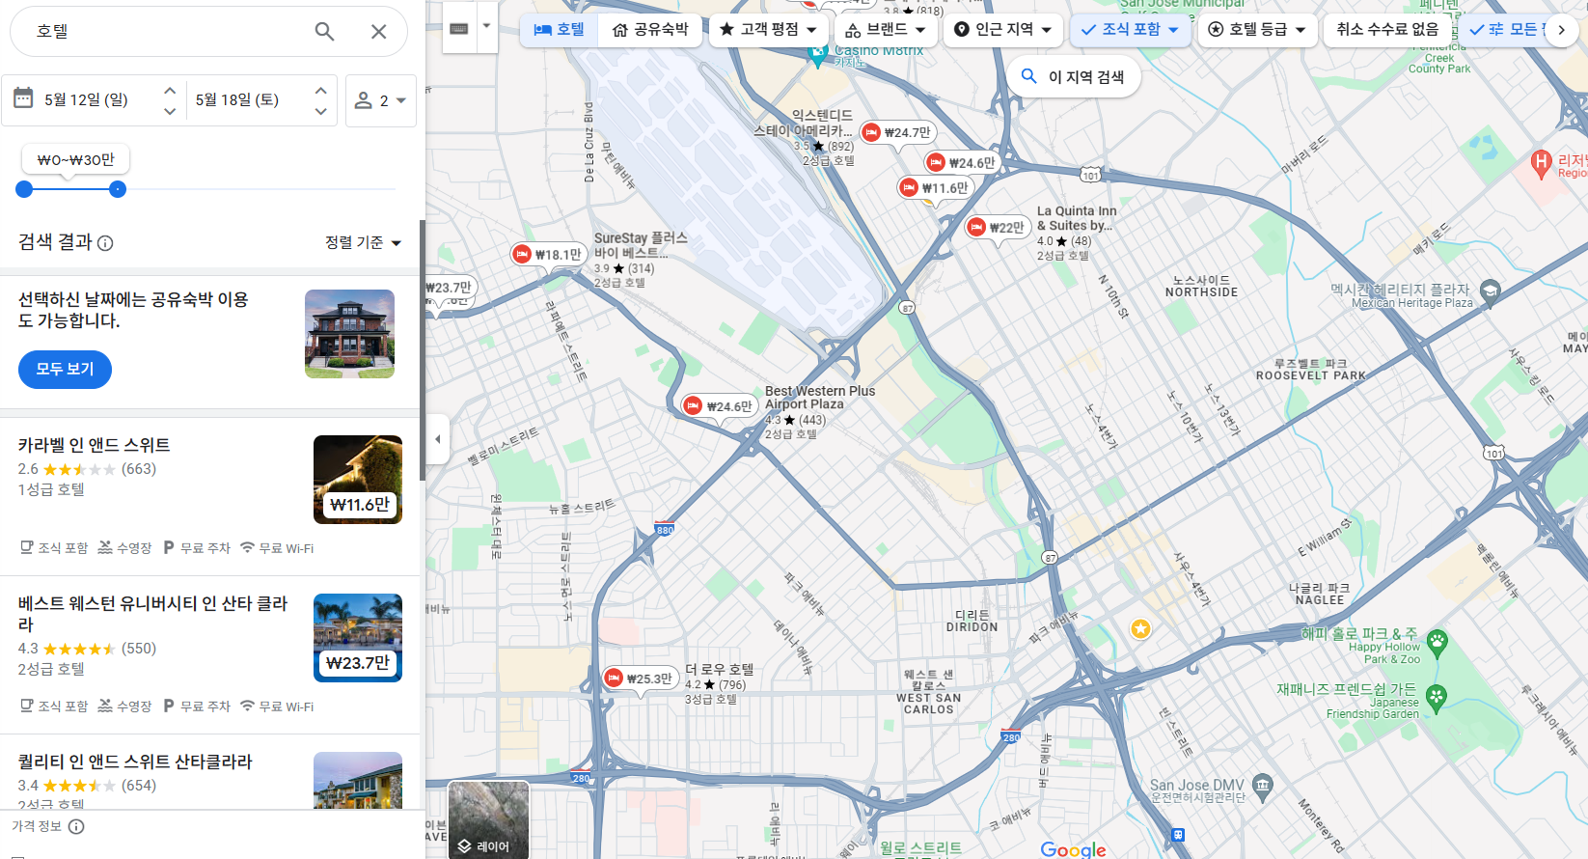Open the 브랜드 filter dropdown
This screenshot has width=1588, height=859.
point(885,30)
